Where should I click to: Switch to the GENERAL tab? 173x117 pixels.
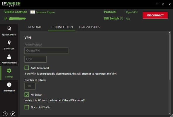coord(35,27)
